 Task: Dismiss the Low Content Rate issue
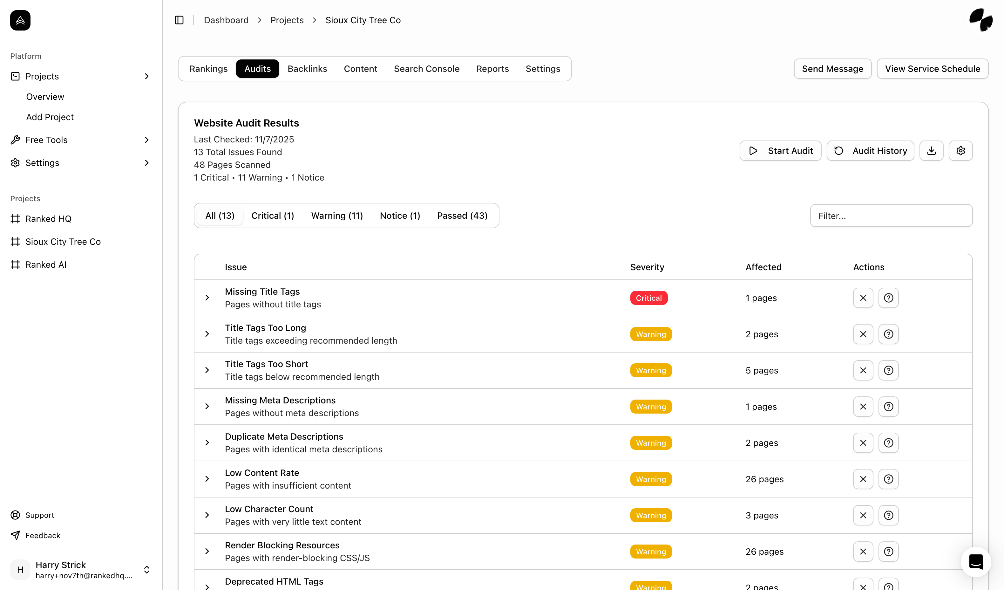coord(863,479)
